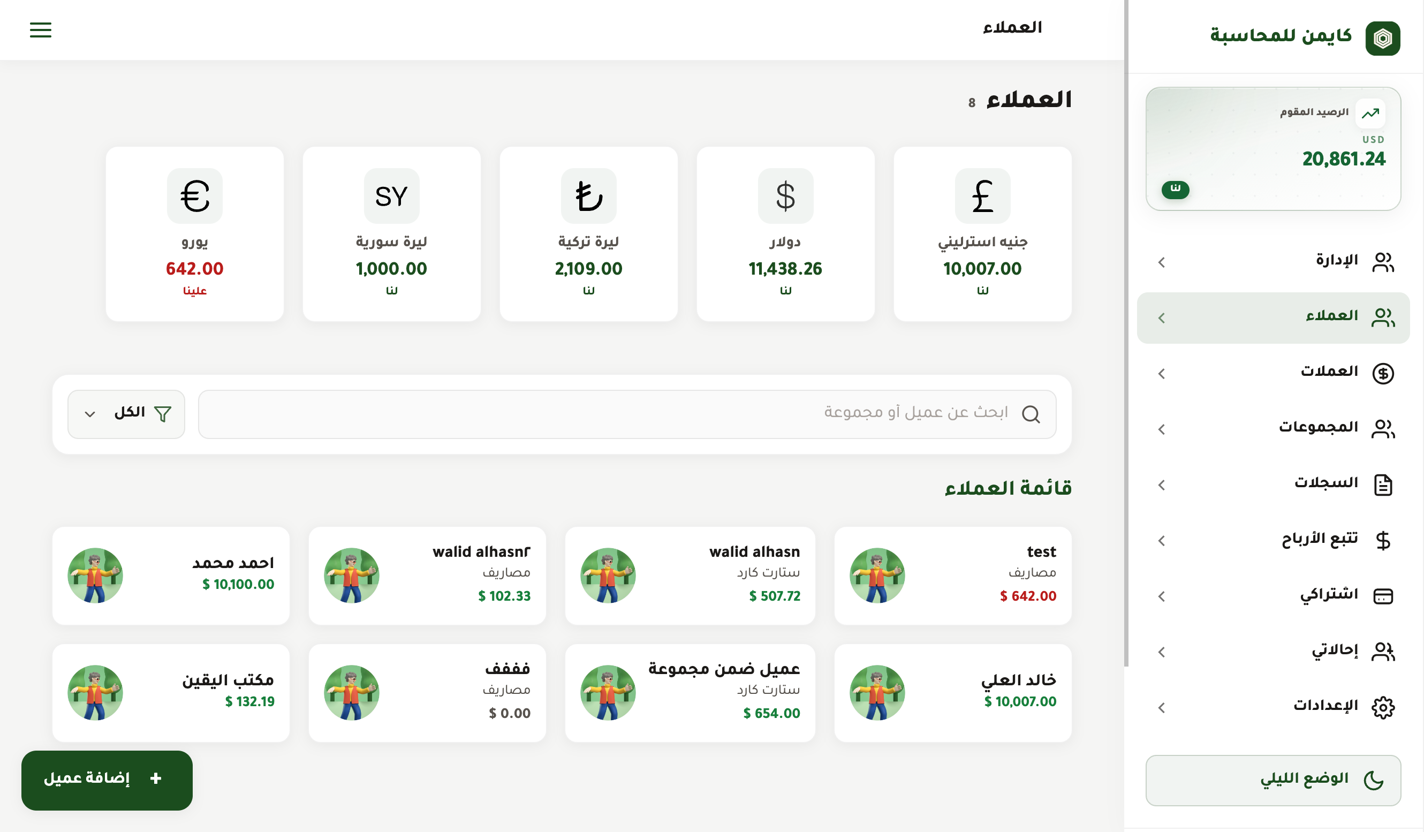Open the hamburger navigation menu
Image resolution: width=1424 pixels, height=832 pixels.
click(x=40, y=29)
